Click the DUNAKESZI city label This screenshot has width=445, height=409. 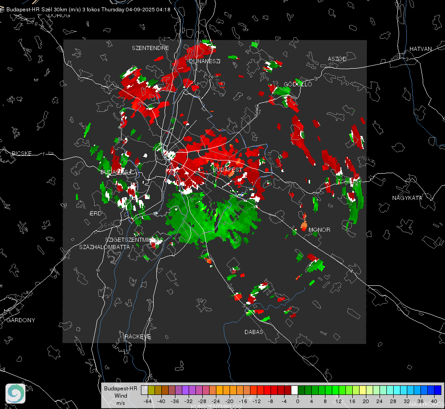pyautogui.click(x=205, y=61)
